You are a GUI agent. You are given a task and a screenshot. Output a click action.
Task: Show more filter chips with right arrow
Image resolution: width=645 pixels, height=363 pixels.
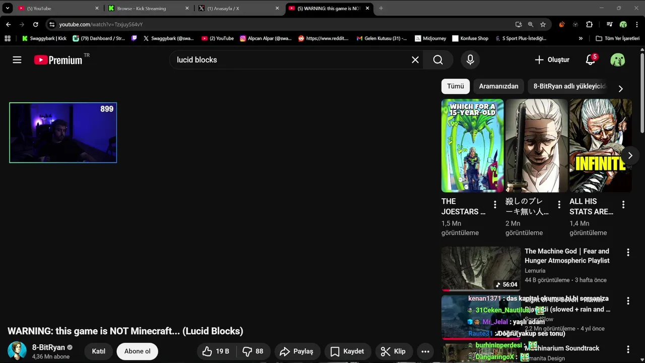click(621, 88)
